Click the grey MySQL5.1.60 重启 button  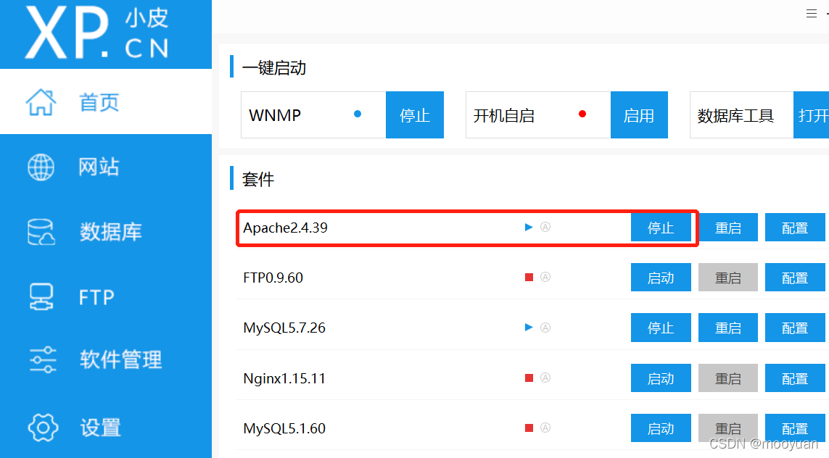728,428
